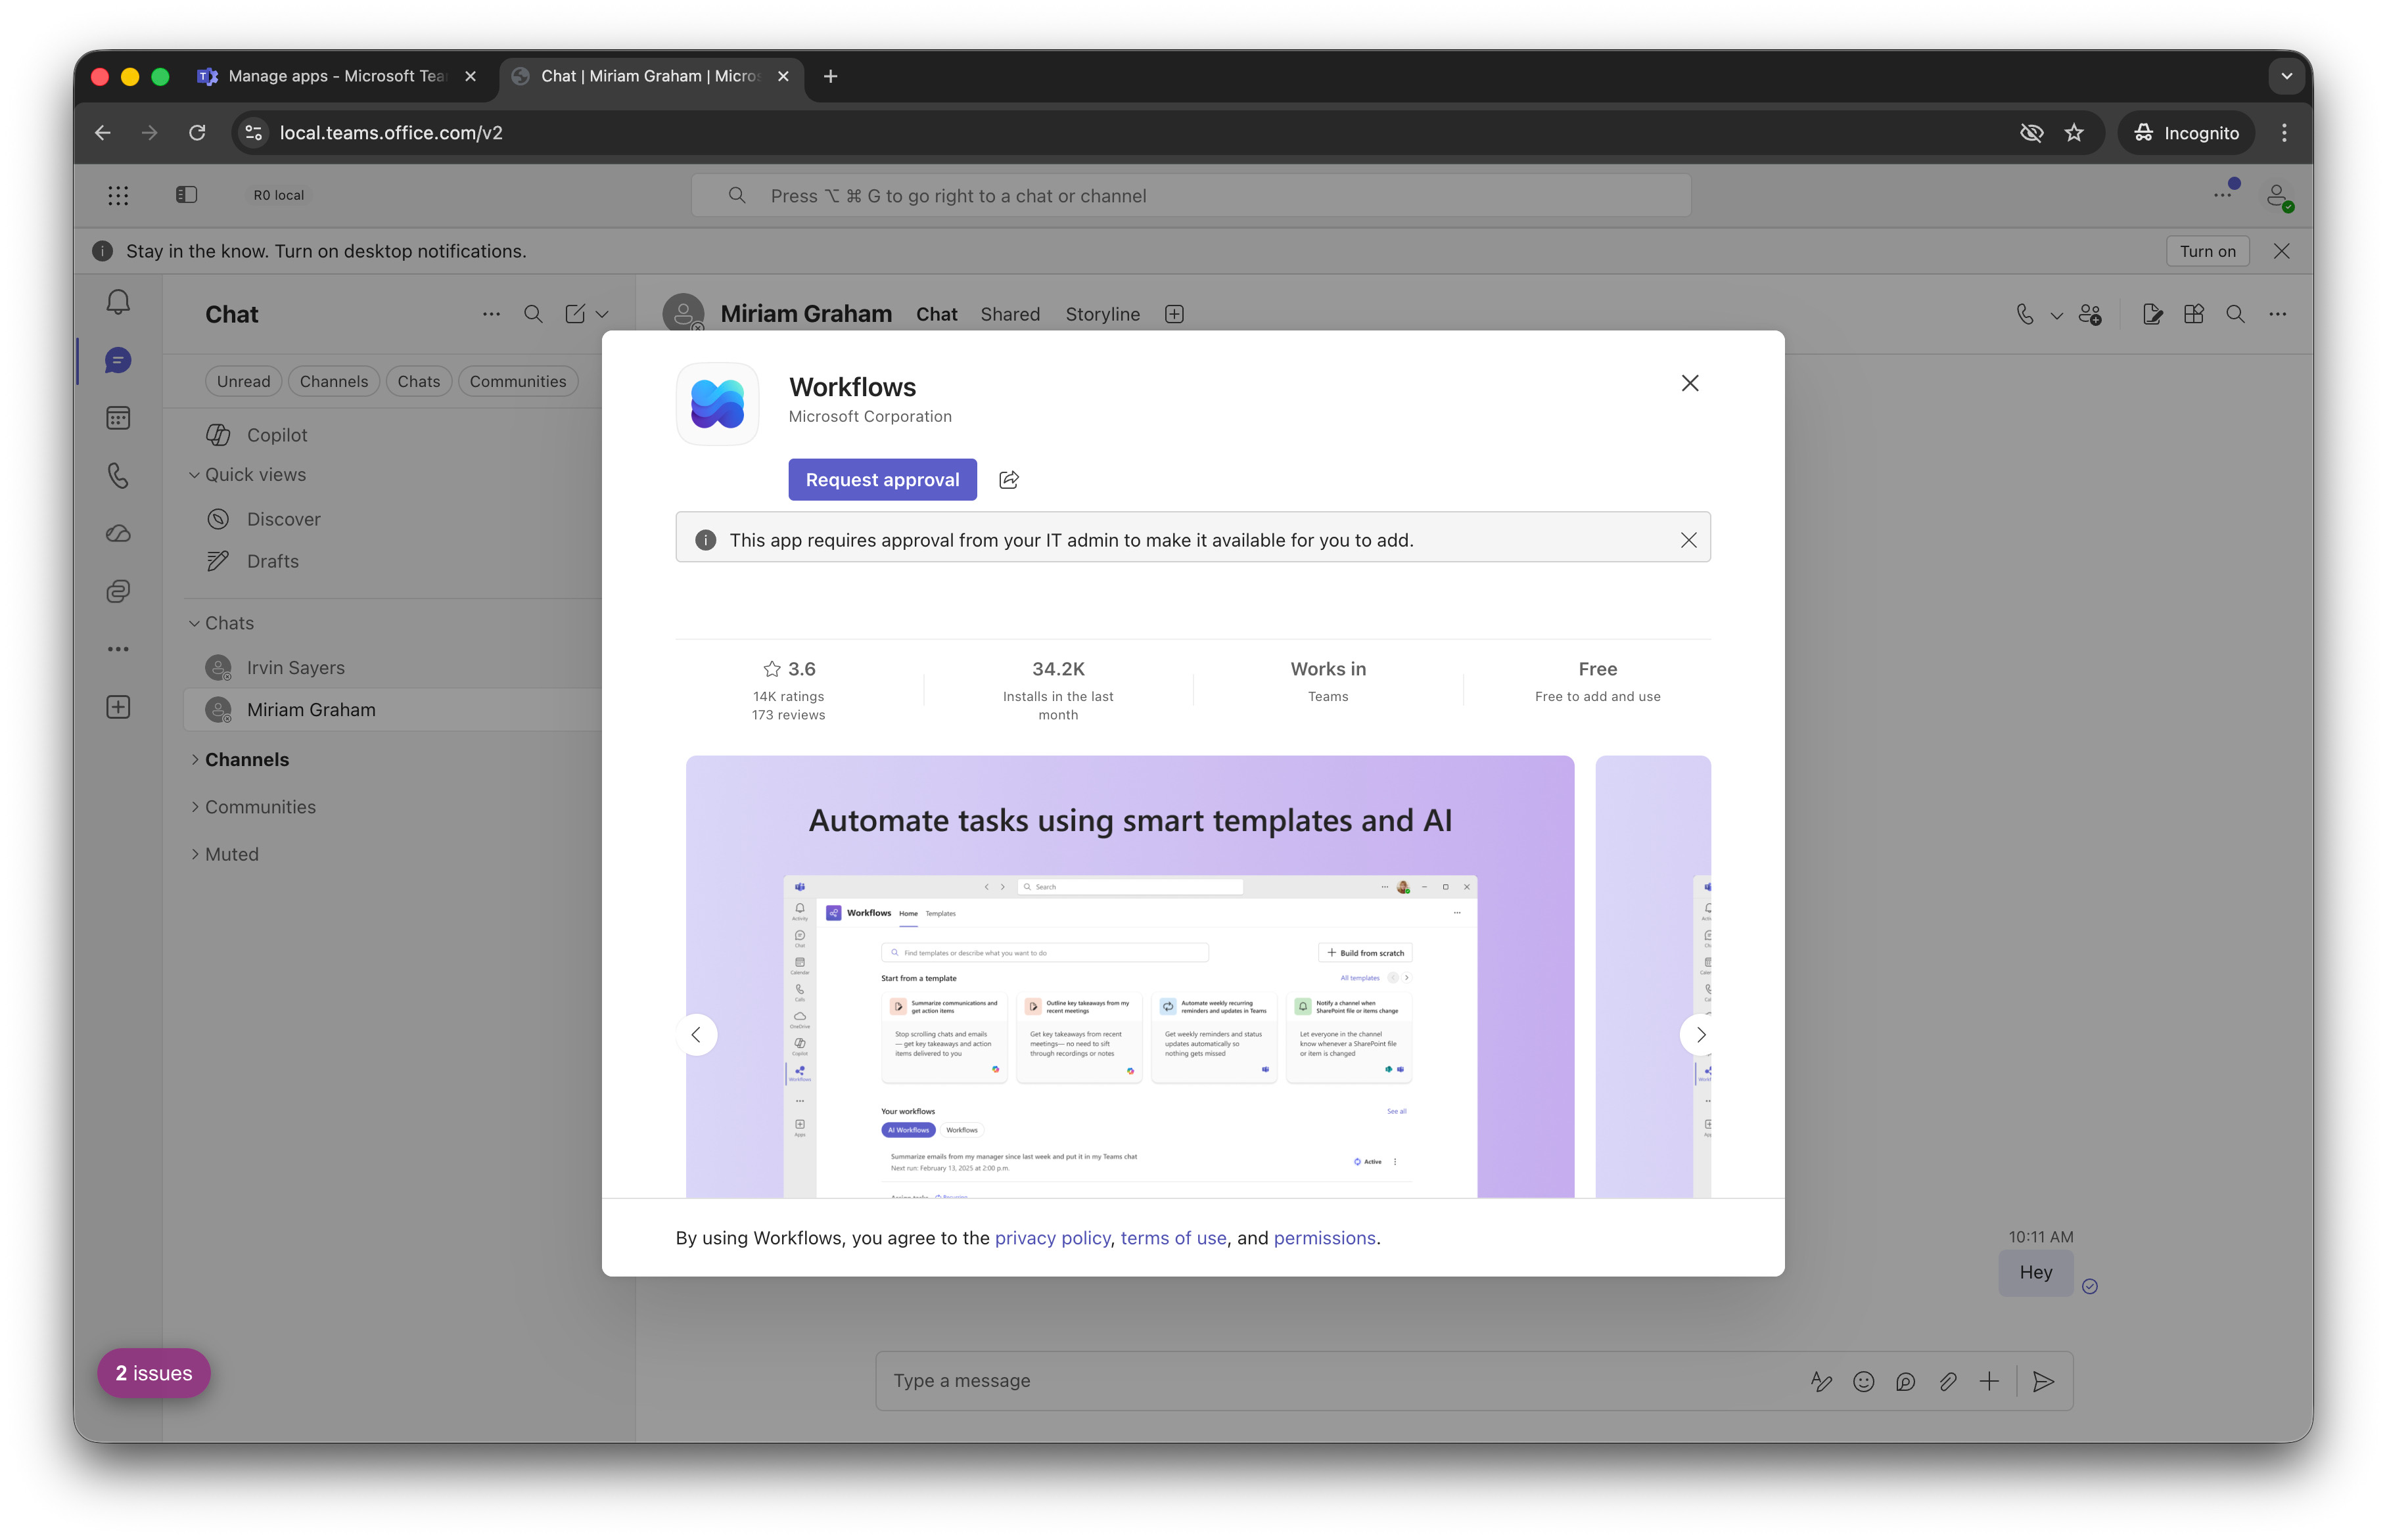Start a new chat with compose icon

[x=575, y=314]
